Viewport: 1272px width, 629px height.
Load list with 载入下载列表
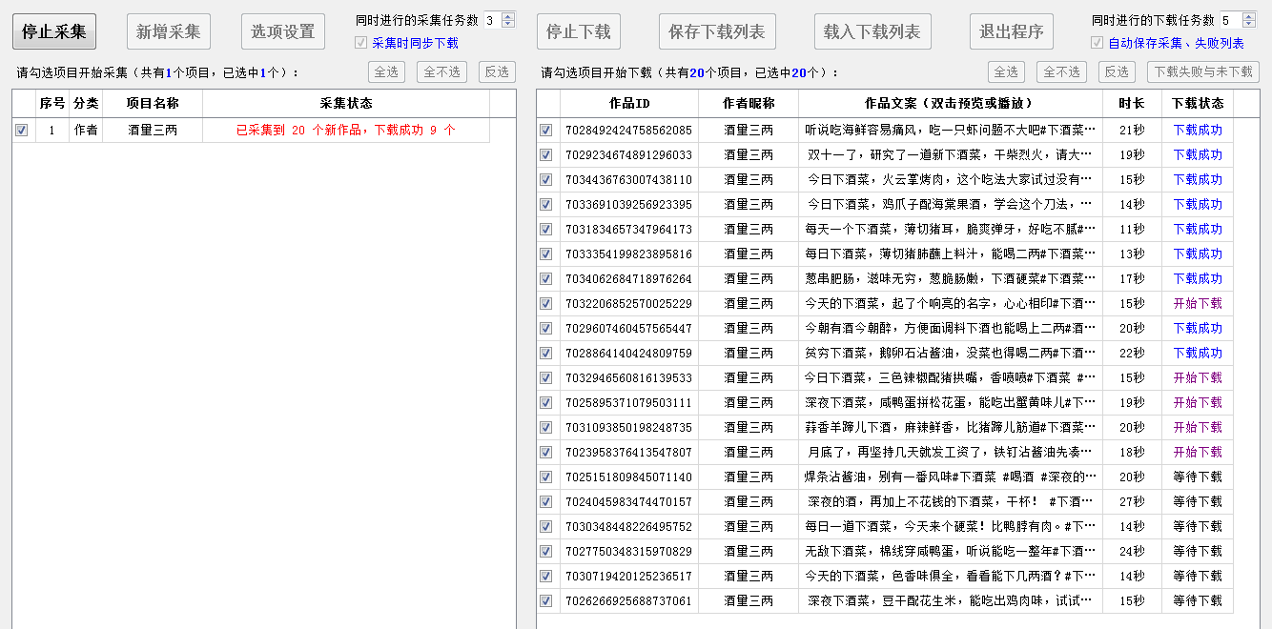(872, 31)
